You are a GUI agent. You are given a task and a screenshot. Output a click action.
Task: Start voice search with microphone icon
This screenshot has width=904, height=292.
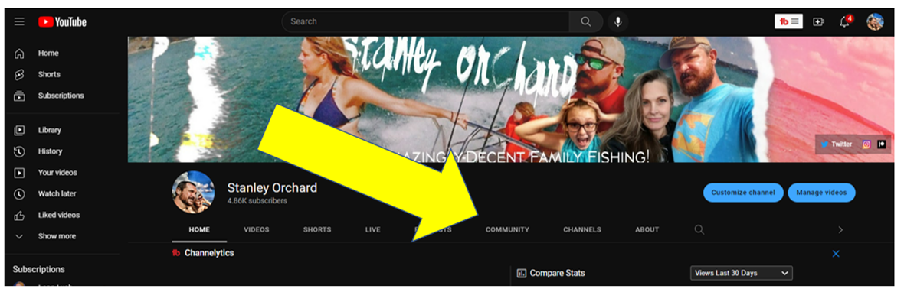click(x=618, y=22)
